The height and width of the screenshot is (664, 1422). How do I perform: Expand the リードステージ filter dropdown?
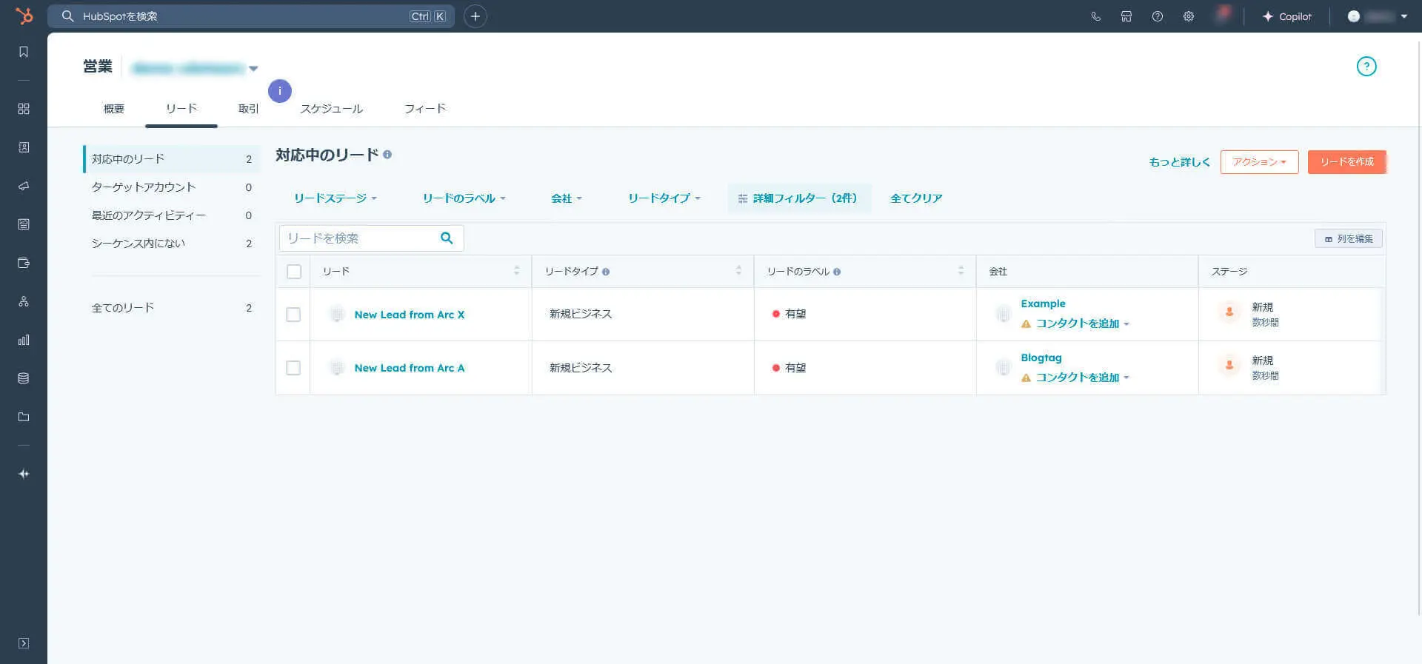click(336, 198)
